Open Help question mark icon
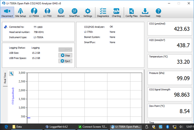The height and width of the screenshot is (130, 194). [158, 12]
